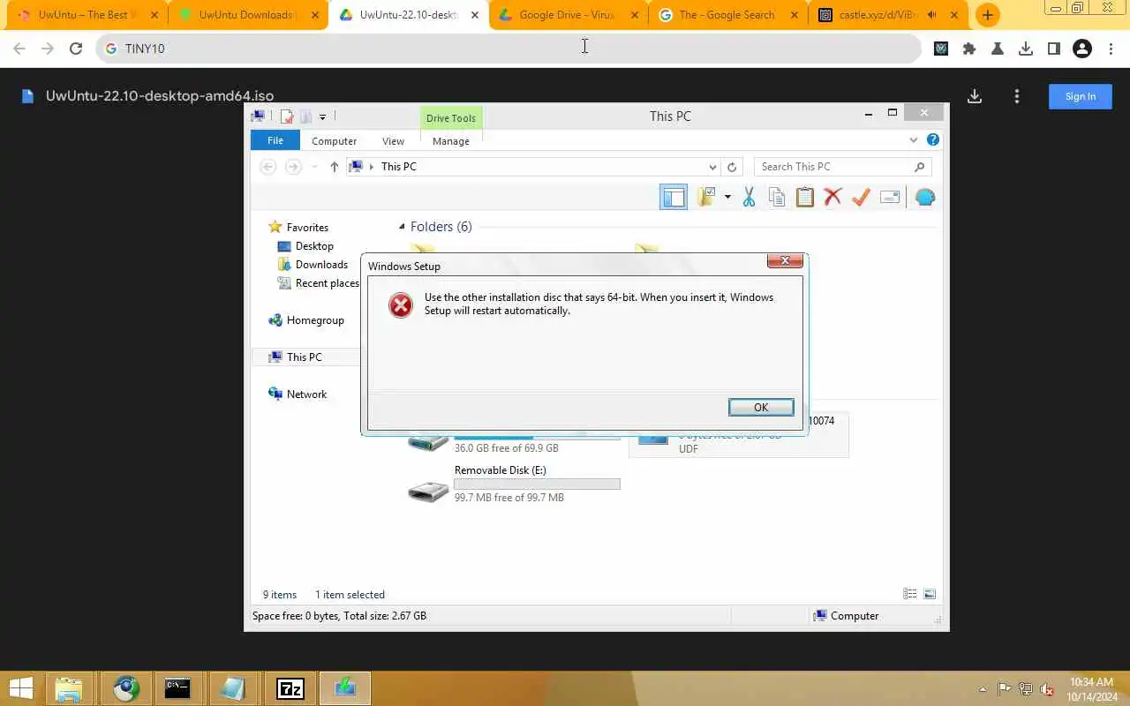The width and height of the screenshot is (1130, 706).
Task: Click the Removable Disk (E:) capacity bar
Action: tap(537, 484)
